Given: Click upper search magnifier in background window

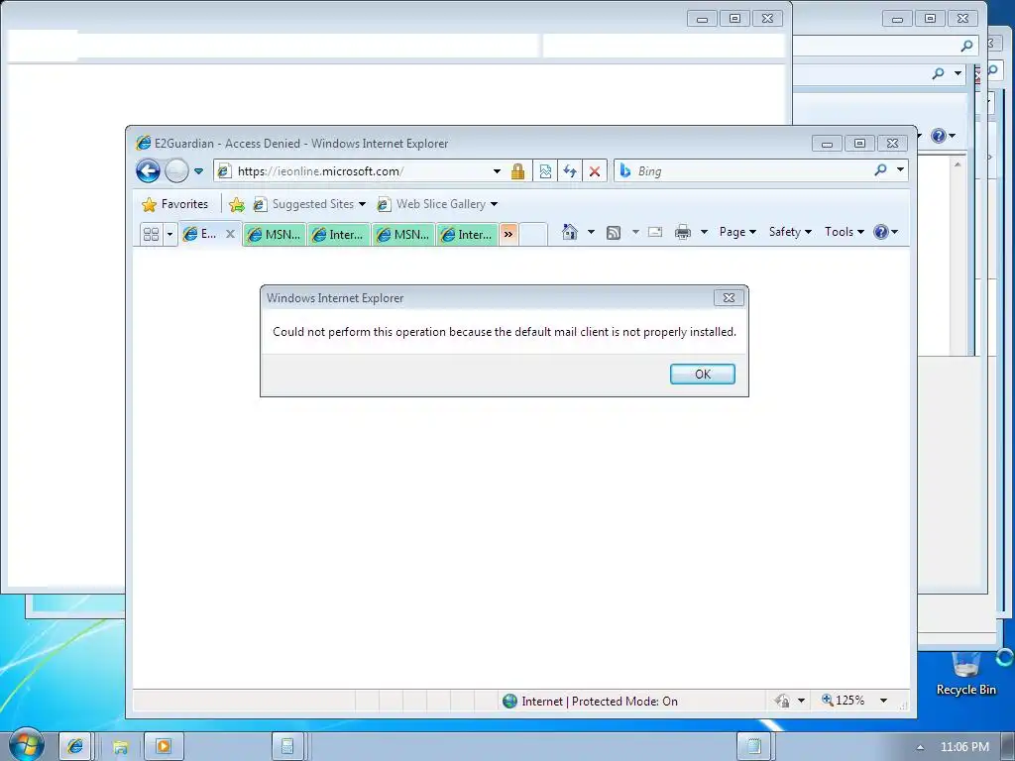Looking at the screenshot, I should tap(966, 46).
